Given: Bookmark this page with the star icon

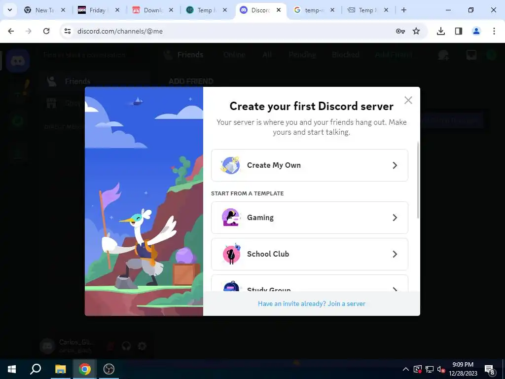Looking at the screenshot, I should [416, 31].
